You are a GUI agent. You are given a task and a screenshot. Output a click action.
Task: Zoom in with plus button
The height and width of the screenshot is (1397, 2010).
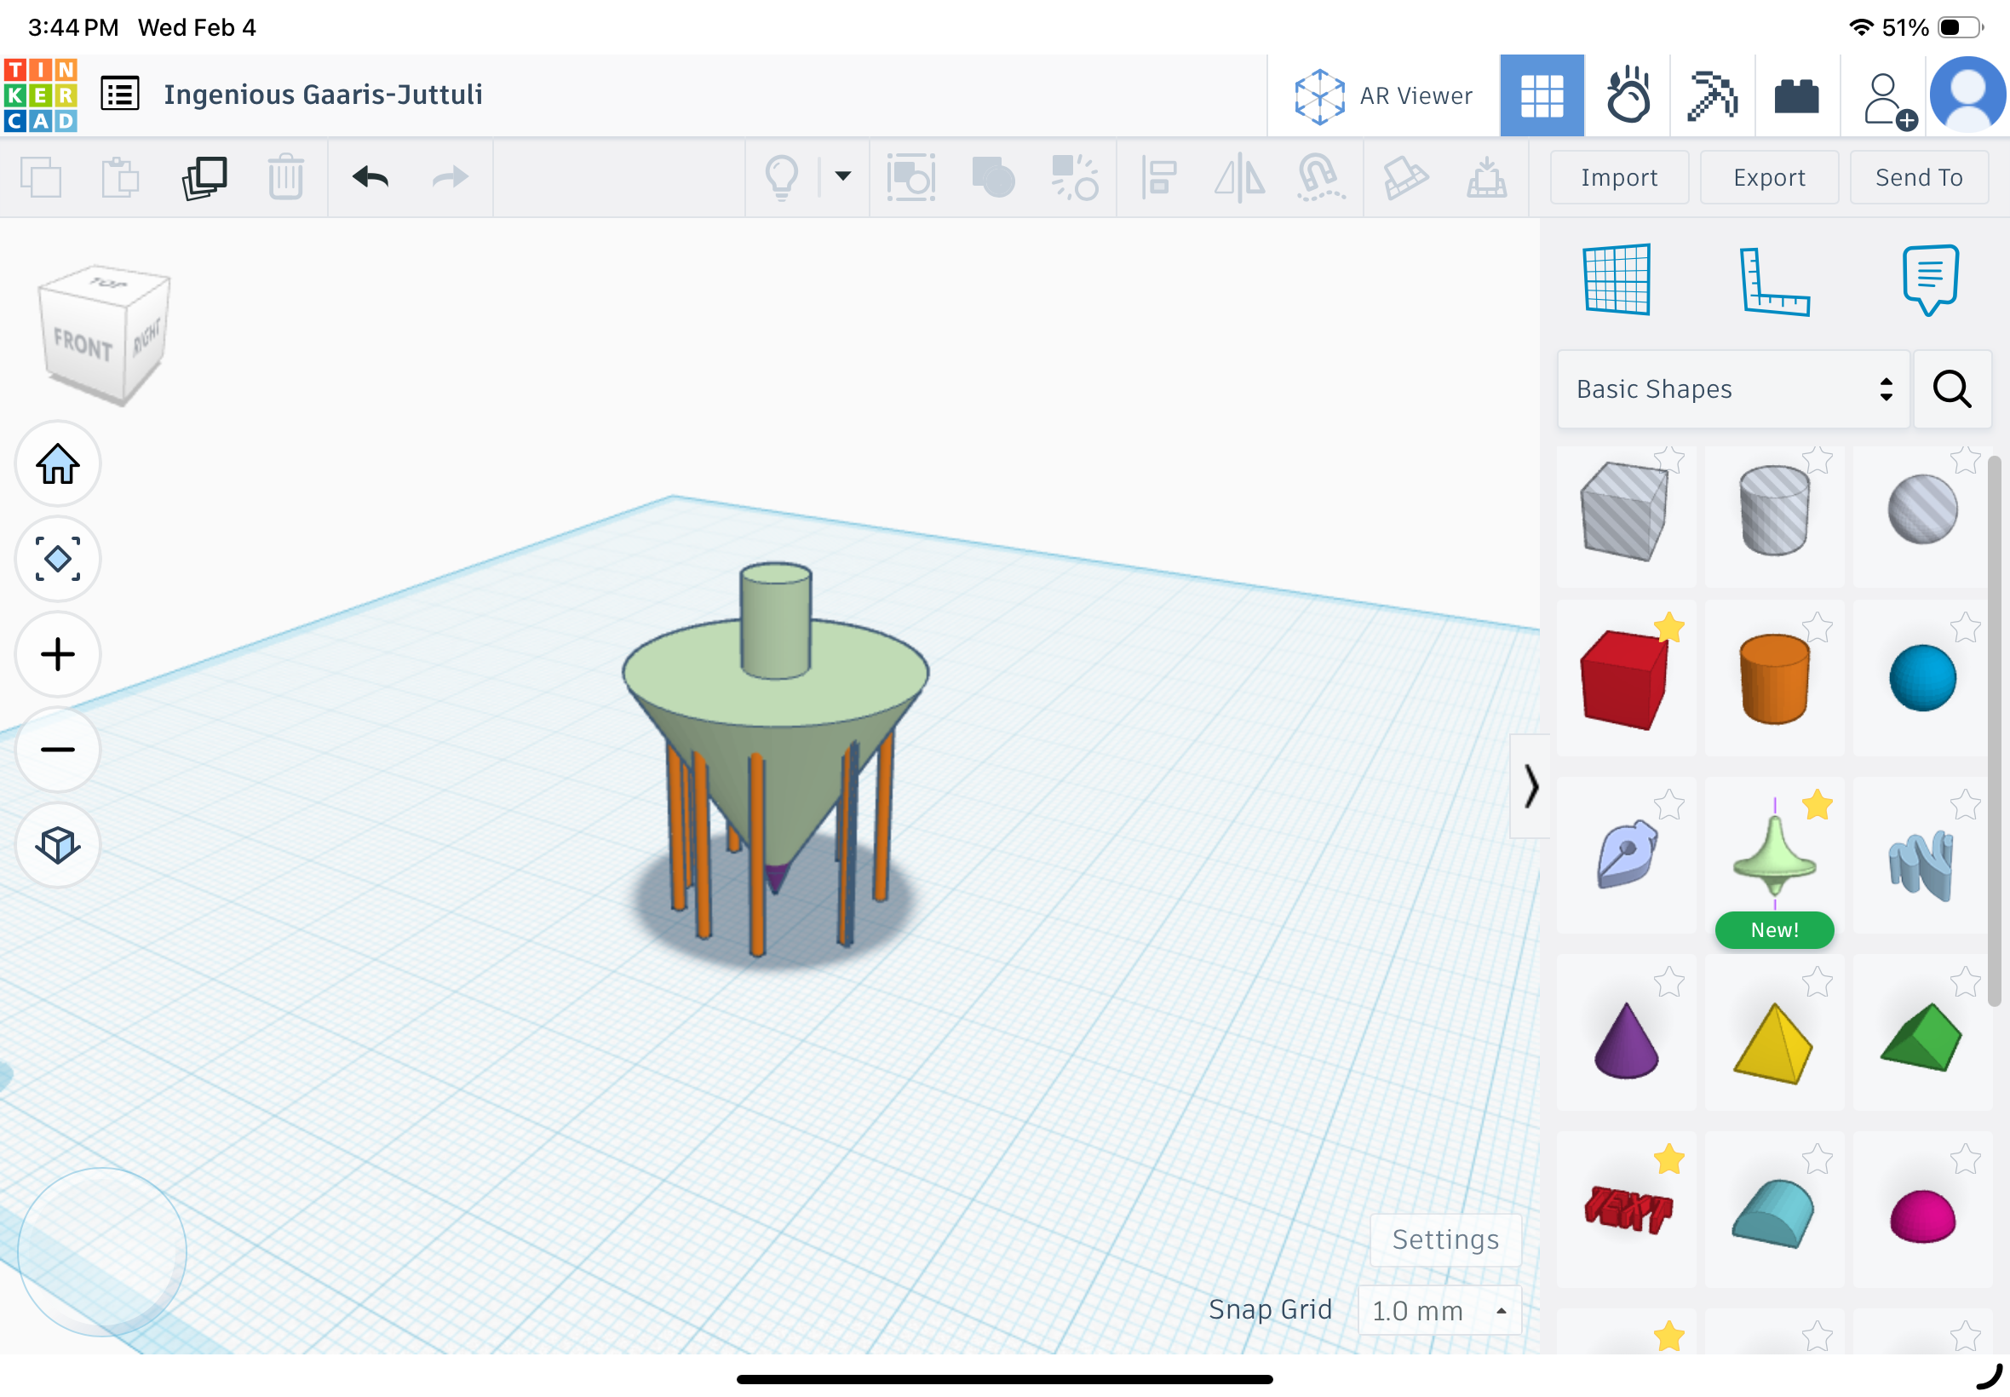[x=58, y=655]
